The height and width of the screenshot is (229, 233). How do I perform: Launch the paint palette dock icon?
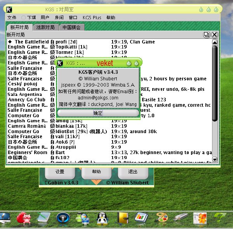tap(161, 218)
